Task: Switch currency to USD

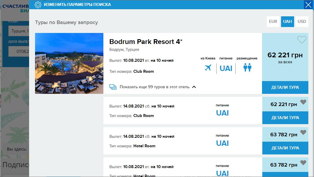Action: coord(302,22)
